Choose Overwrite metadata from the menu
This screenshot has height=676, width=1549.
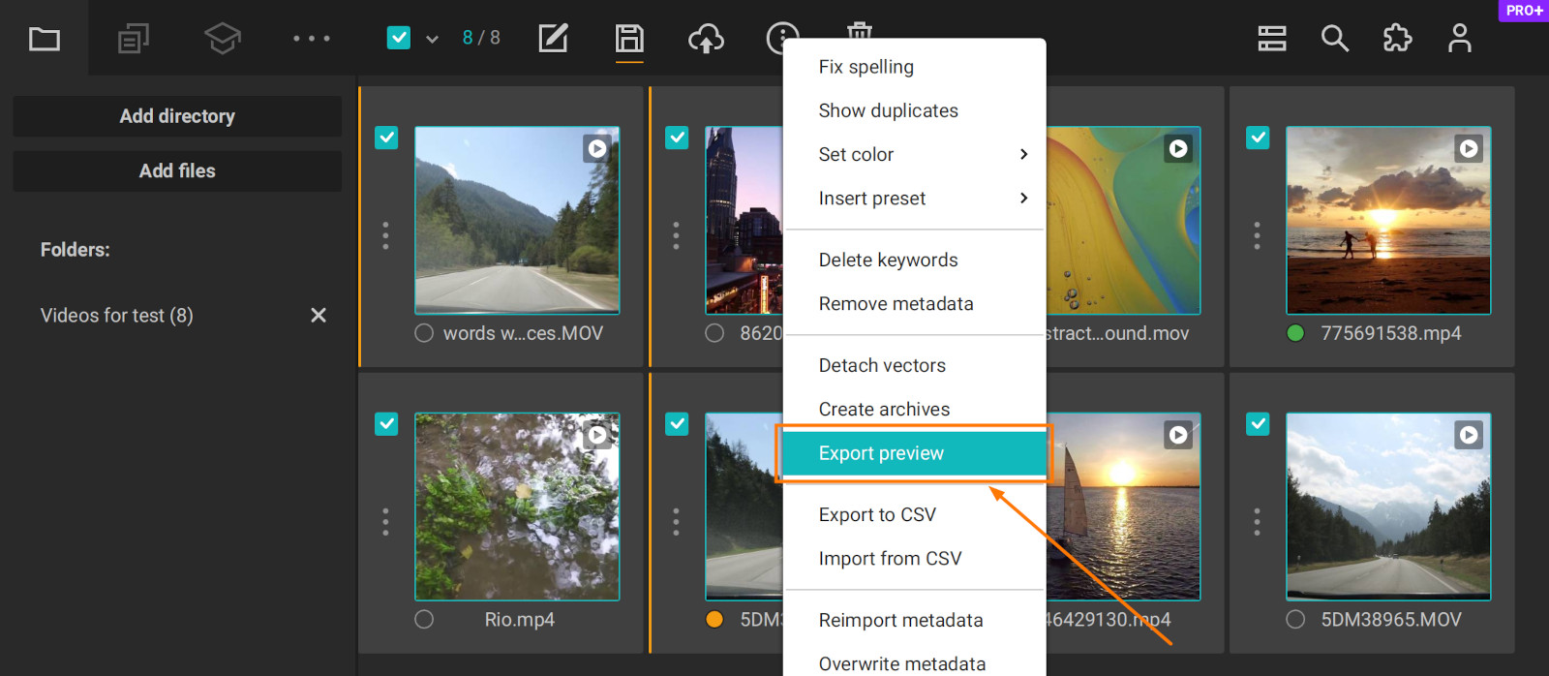914,663
